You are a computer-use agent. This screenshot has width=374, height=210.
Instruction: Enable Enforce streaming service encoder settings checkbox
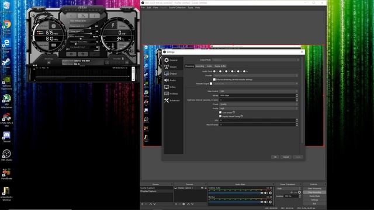tap(214, 79)
